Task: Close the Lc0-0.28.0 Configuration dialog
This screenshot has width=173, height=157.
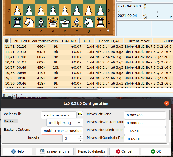Action: click(166, 103)
